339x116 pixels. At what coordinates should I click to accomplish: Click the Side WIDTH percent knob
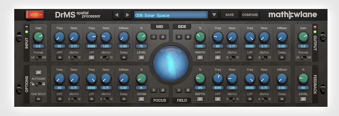click(200, 37)
